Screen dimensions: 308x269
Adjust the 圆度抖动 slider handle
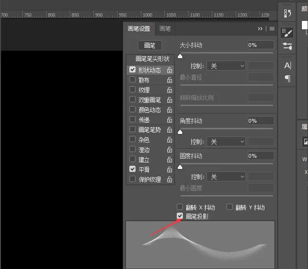(180, 167)
